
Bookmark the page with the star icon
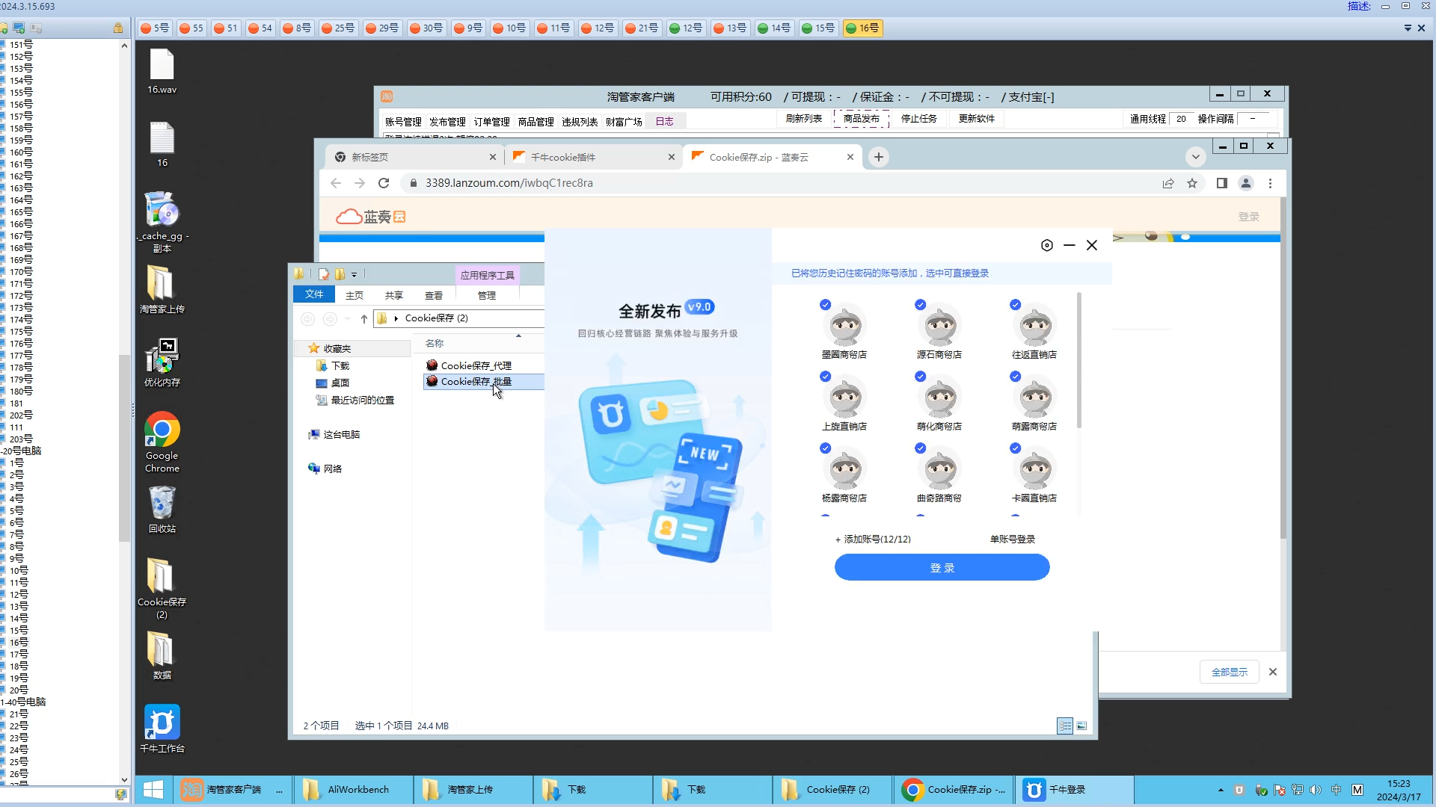(x=1192, y=183)
